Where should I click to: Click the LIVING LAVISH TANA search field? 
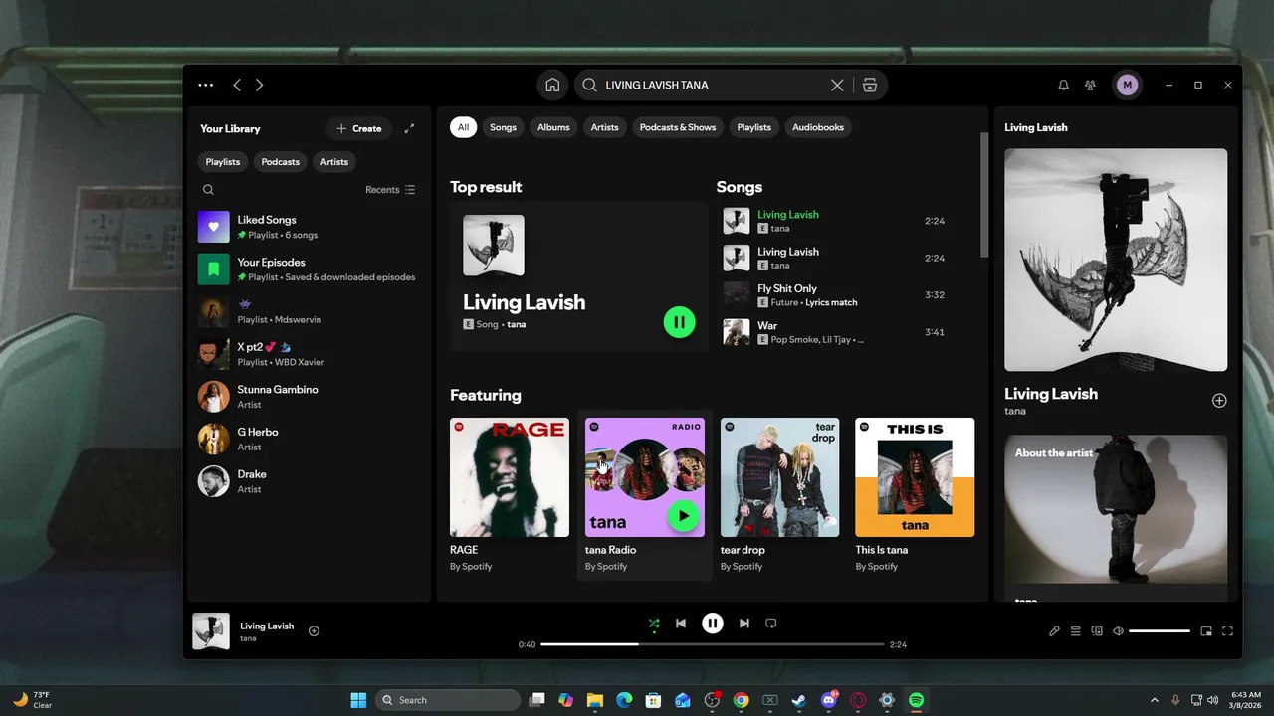pos(712,86)
